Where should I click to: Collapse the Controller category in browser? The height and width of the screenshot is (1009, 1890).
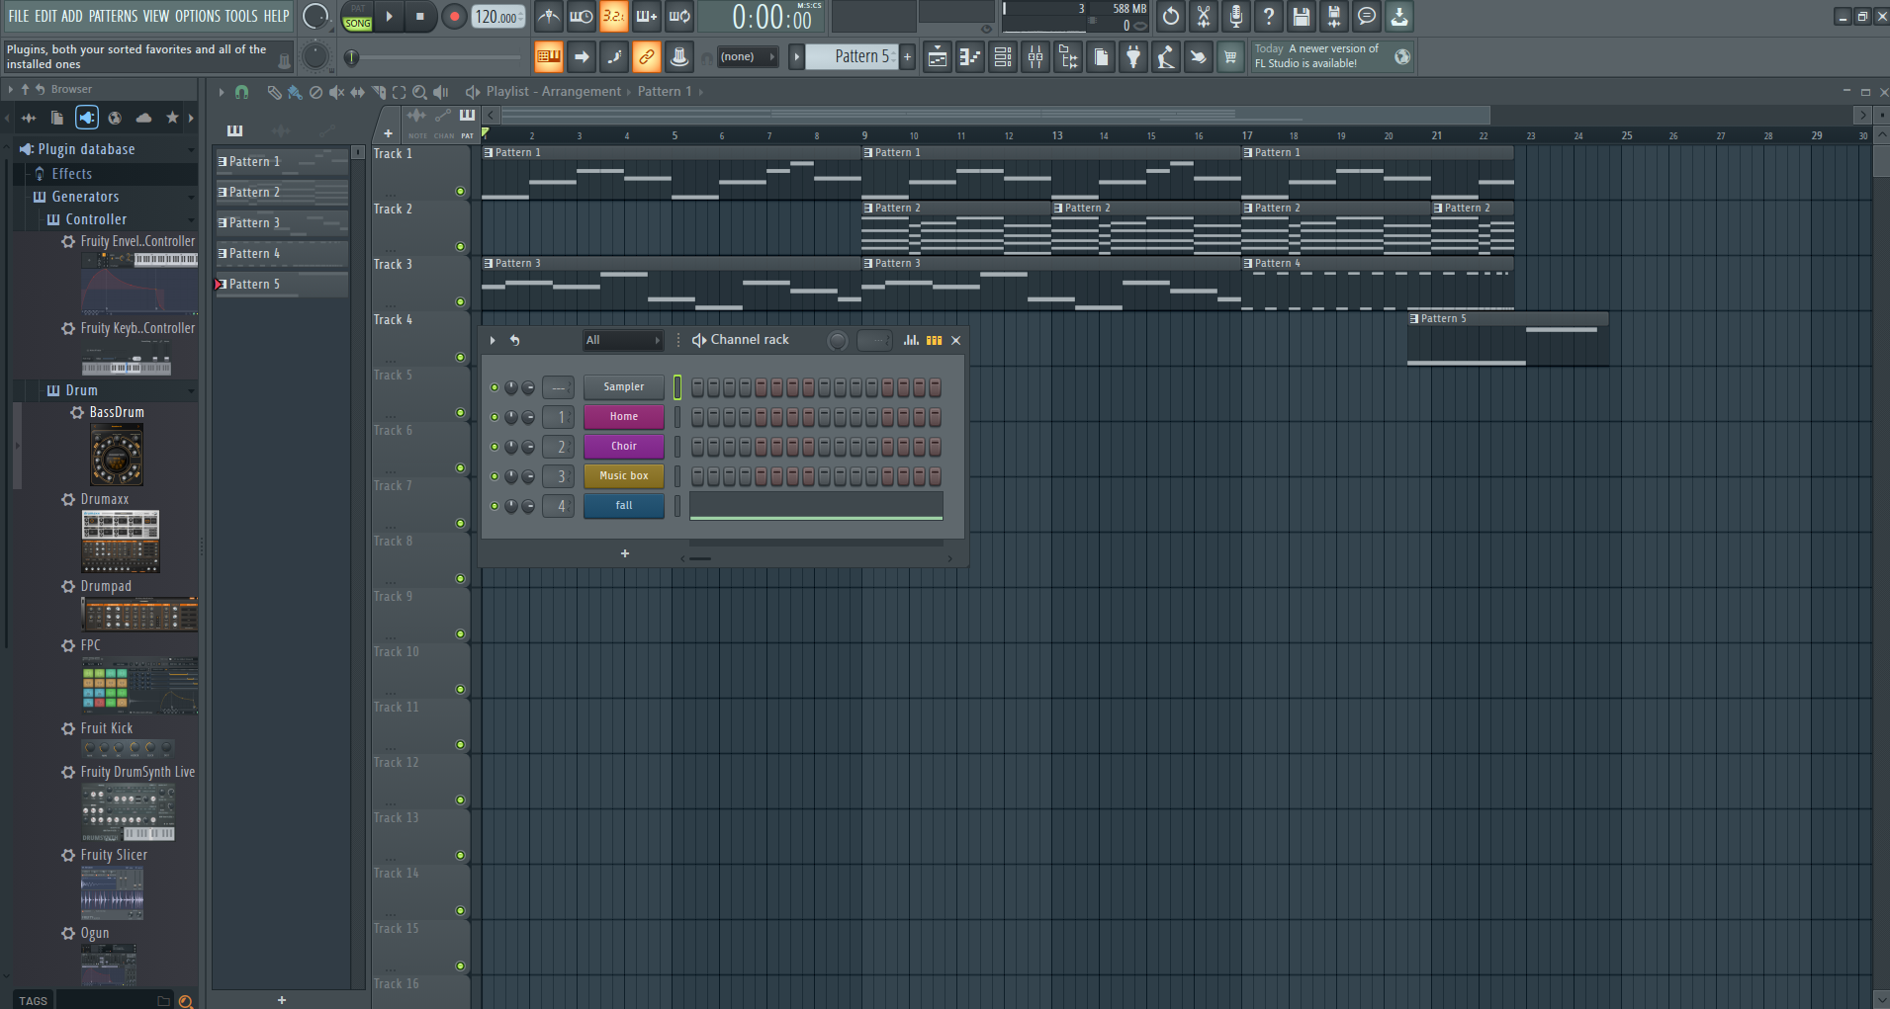click(x=96, y=219)
